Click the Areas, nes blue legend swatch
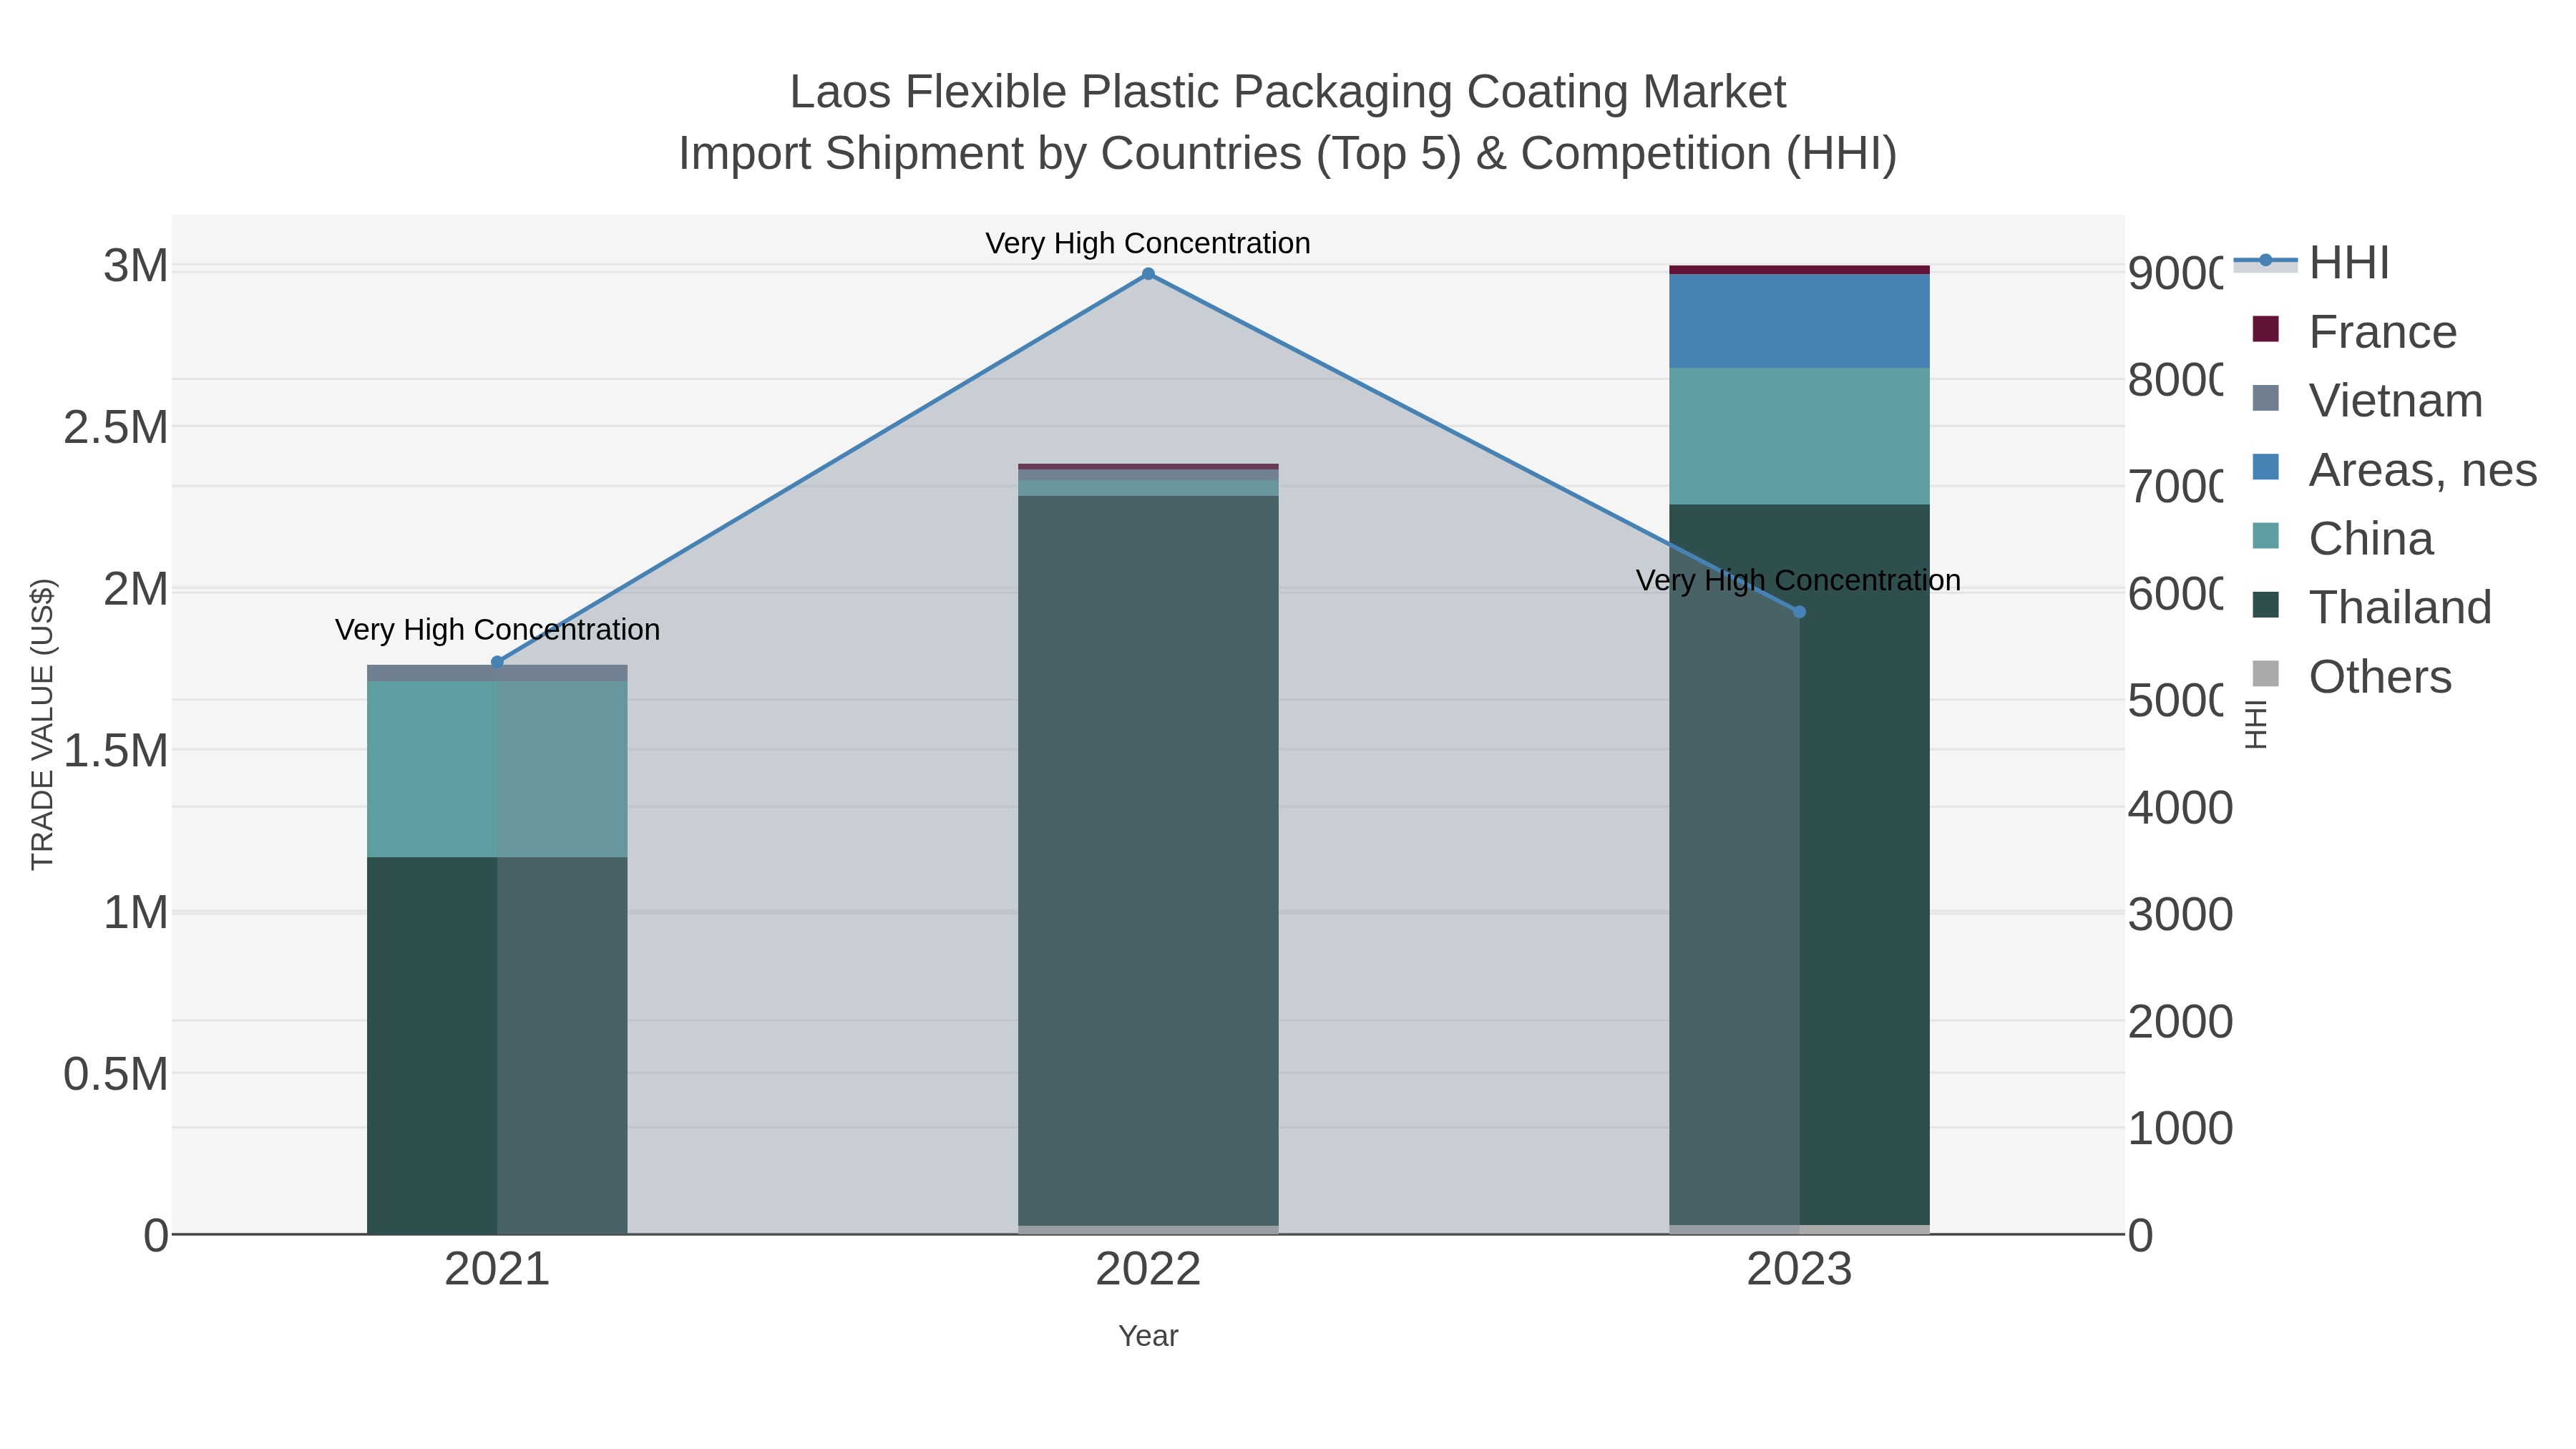This screenshot has height=1449, width=2576. (x=2265, y=467)
